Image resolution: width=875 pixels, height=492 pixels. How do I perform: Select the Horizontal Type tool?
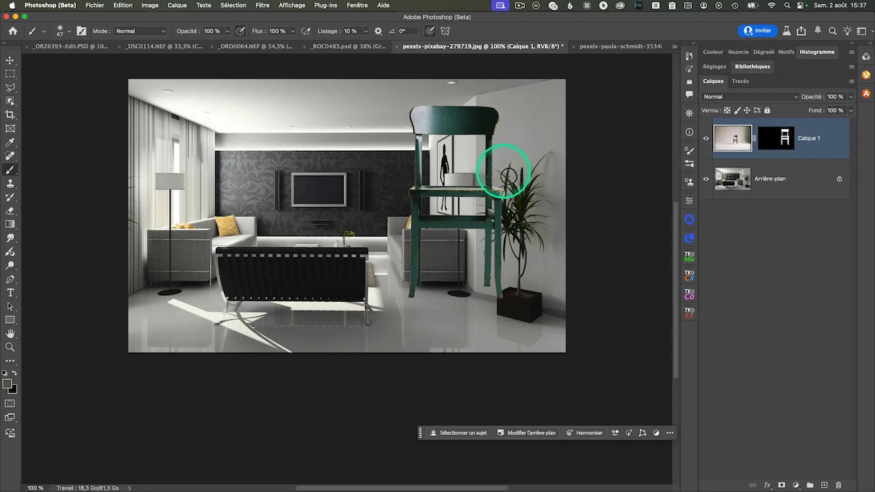click(10, 292)
